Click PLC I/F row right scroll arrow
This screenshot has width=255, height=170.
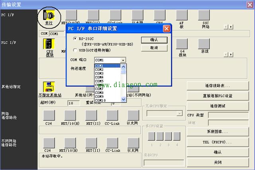(x=231, y=54)
